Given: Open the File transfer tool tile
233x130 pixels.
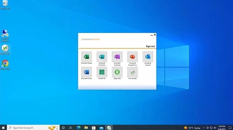Looking at the screenshot, I should coord(132,72).
